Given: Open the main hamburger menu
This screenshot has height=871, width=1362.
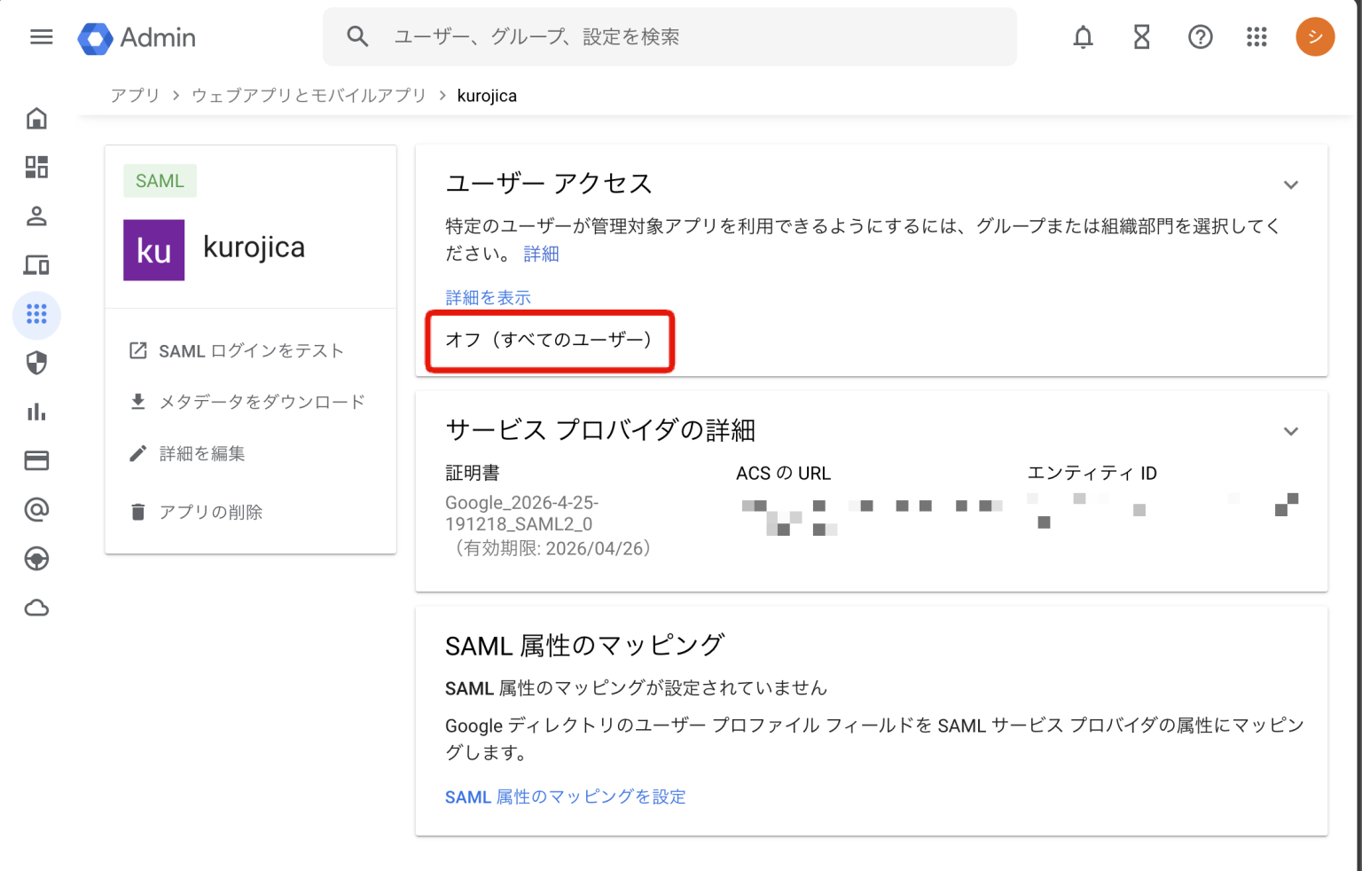Looking at the screenshot, I should coord(41,37).
